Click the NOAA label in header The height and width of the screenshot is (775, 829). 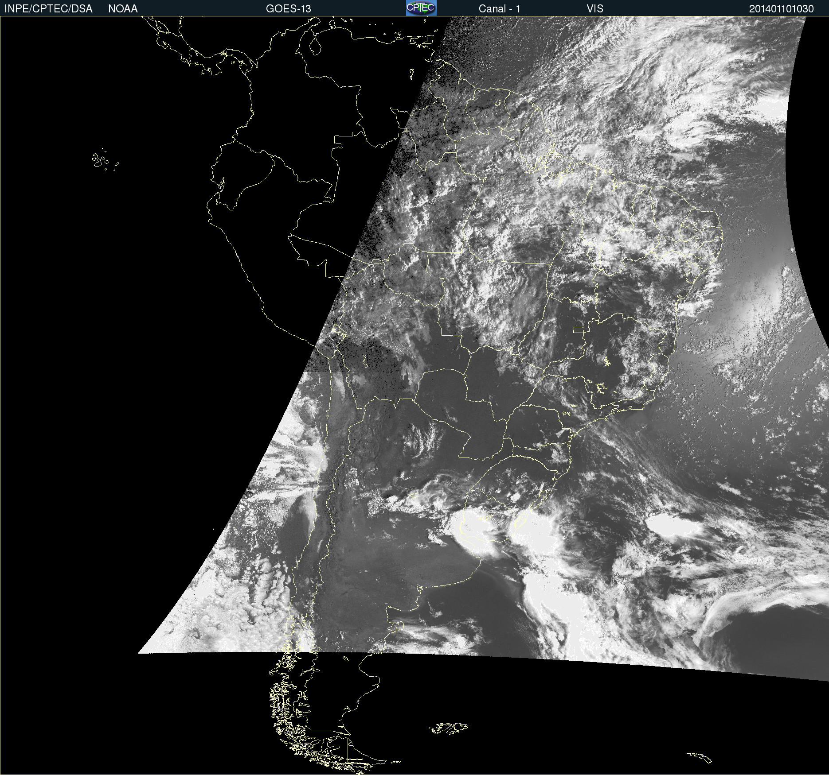point(123,9)
